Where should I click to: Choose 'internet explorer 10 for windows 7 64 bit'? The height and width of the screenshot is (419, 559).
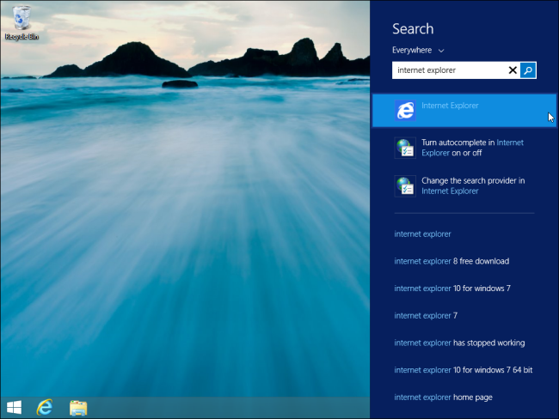click(x=463, y=370)
